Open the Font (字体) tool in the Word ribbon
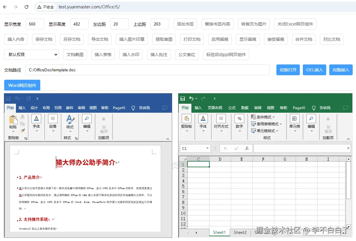Image resolution: width=356 pixels, height=241 pixels. click(36, 123)
